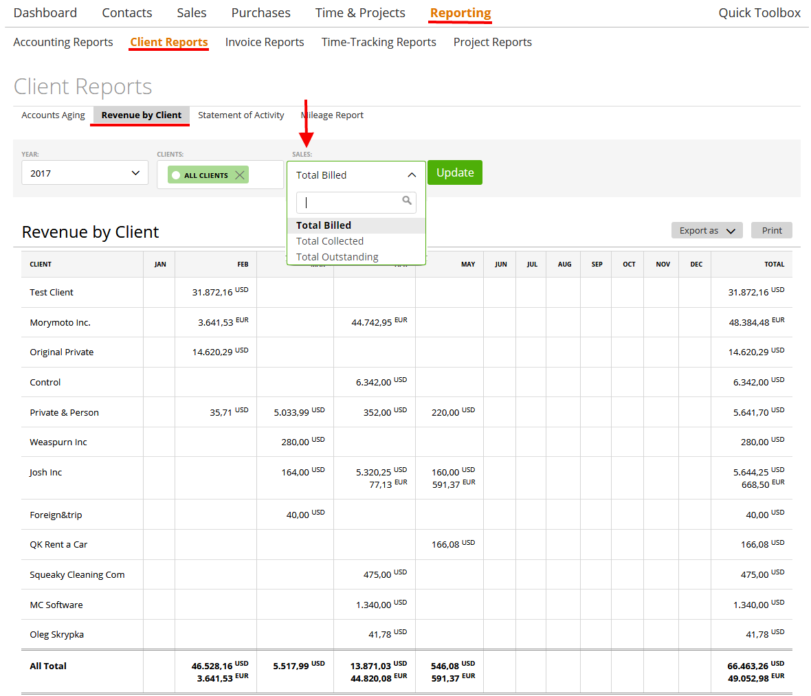
Task: Select Total Collected from the Sales dropdown
Action: coord(329,240)
